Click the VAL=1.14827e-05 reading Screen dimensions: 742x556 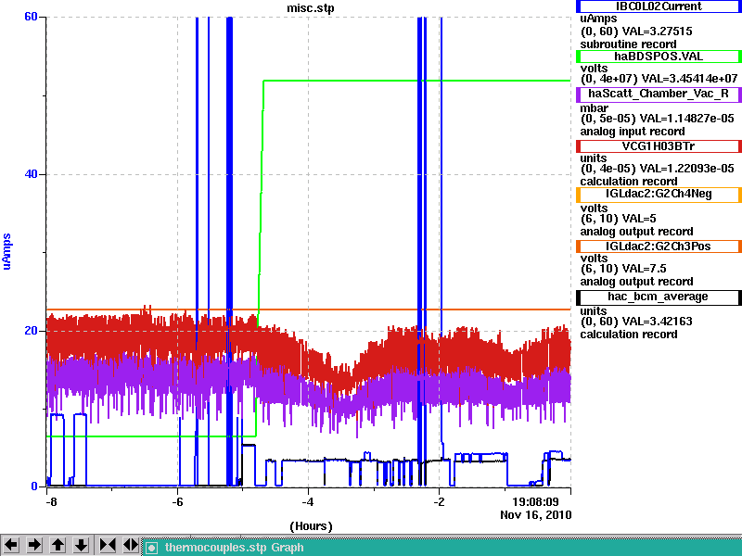pyautogui.click(x=686, y=119)
